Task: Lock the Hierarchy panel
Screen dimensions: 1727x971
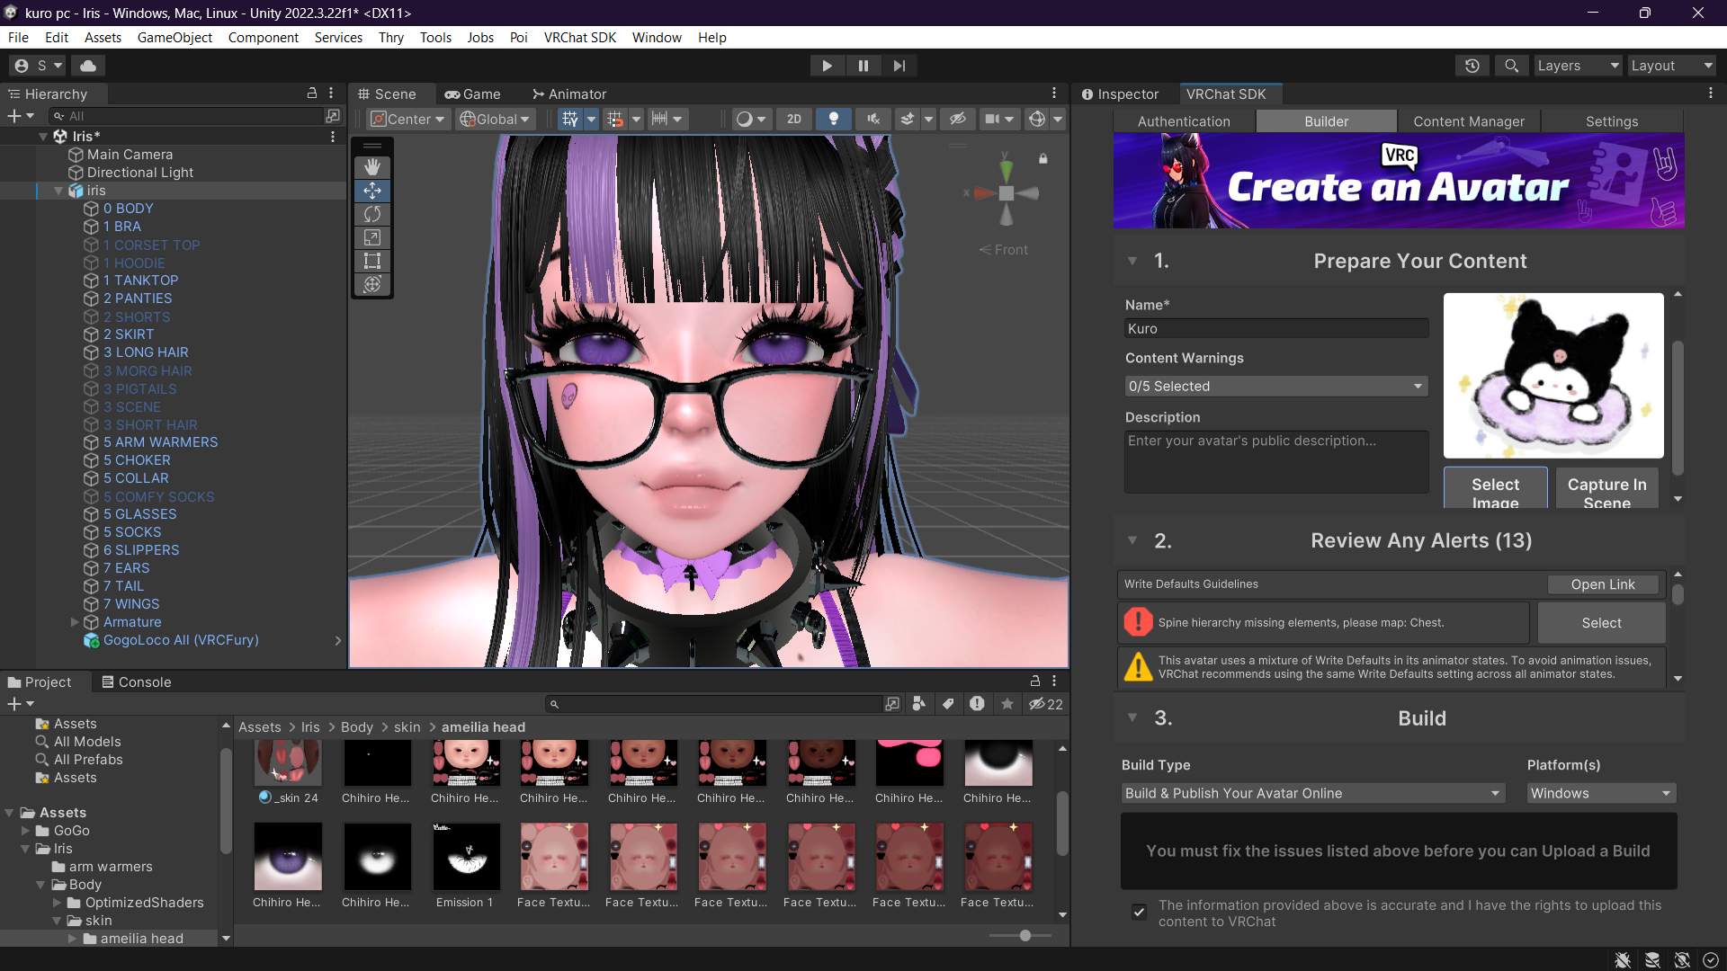Action: tap(312, 94)
